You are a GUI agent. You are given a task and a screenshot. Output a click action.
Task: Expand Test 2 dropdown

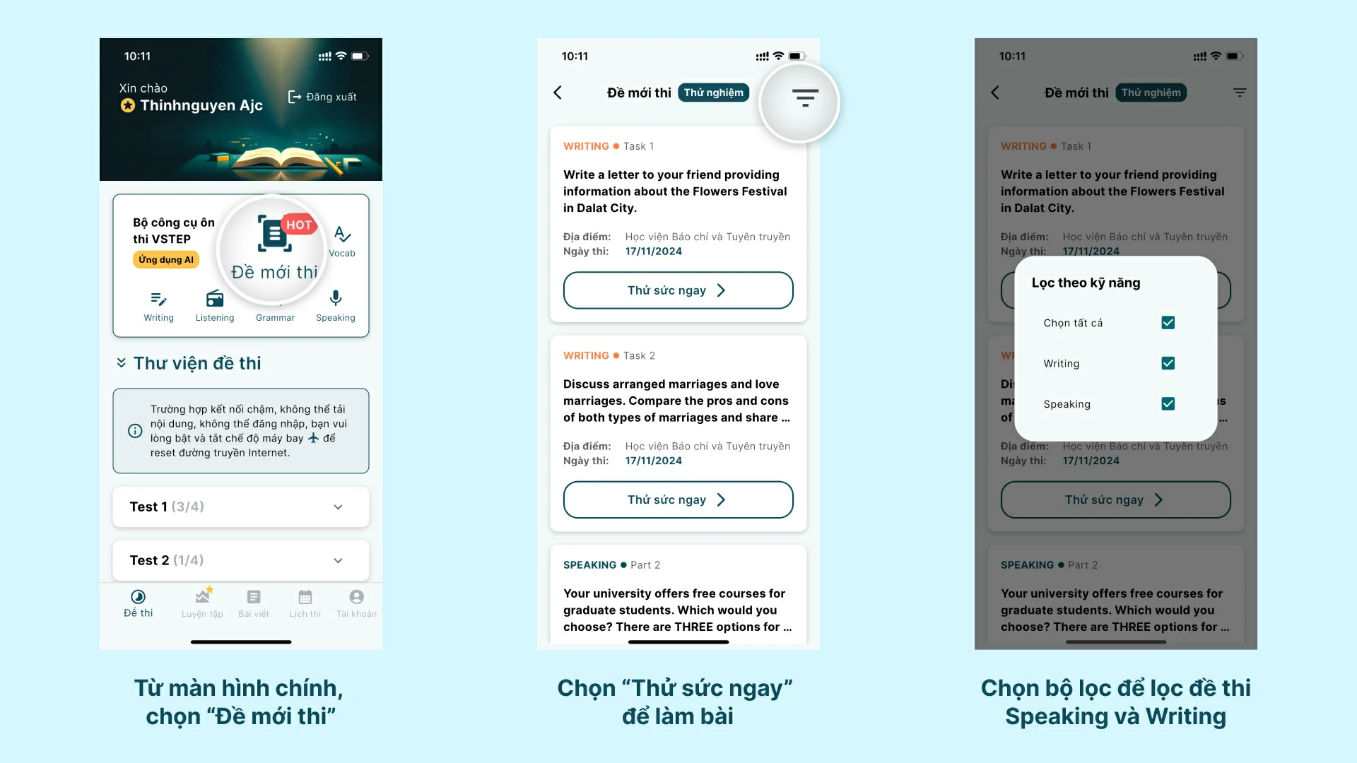point(337,560)
